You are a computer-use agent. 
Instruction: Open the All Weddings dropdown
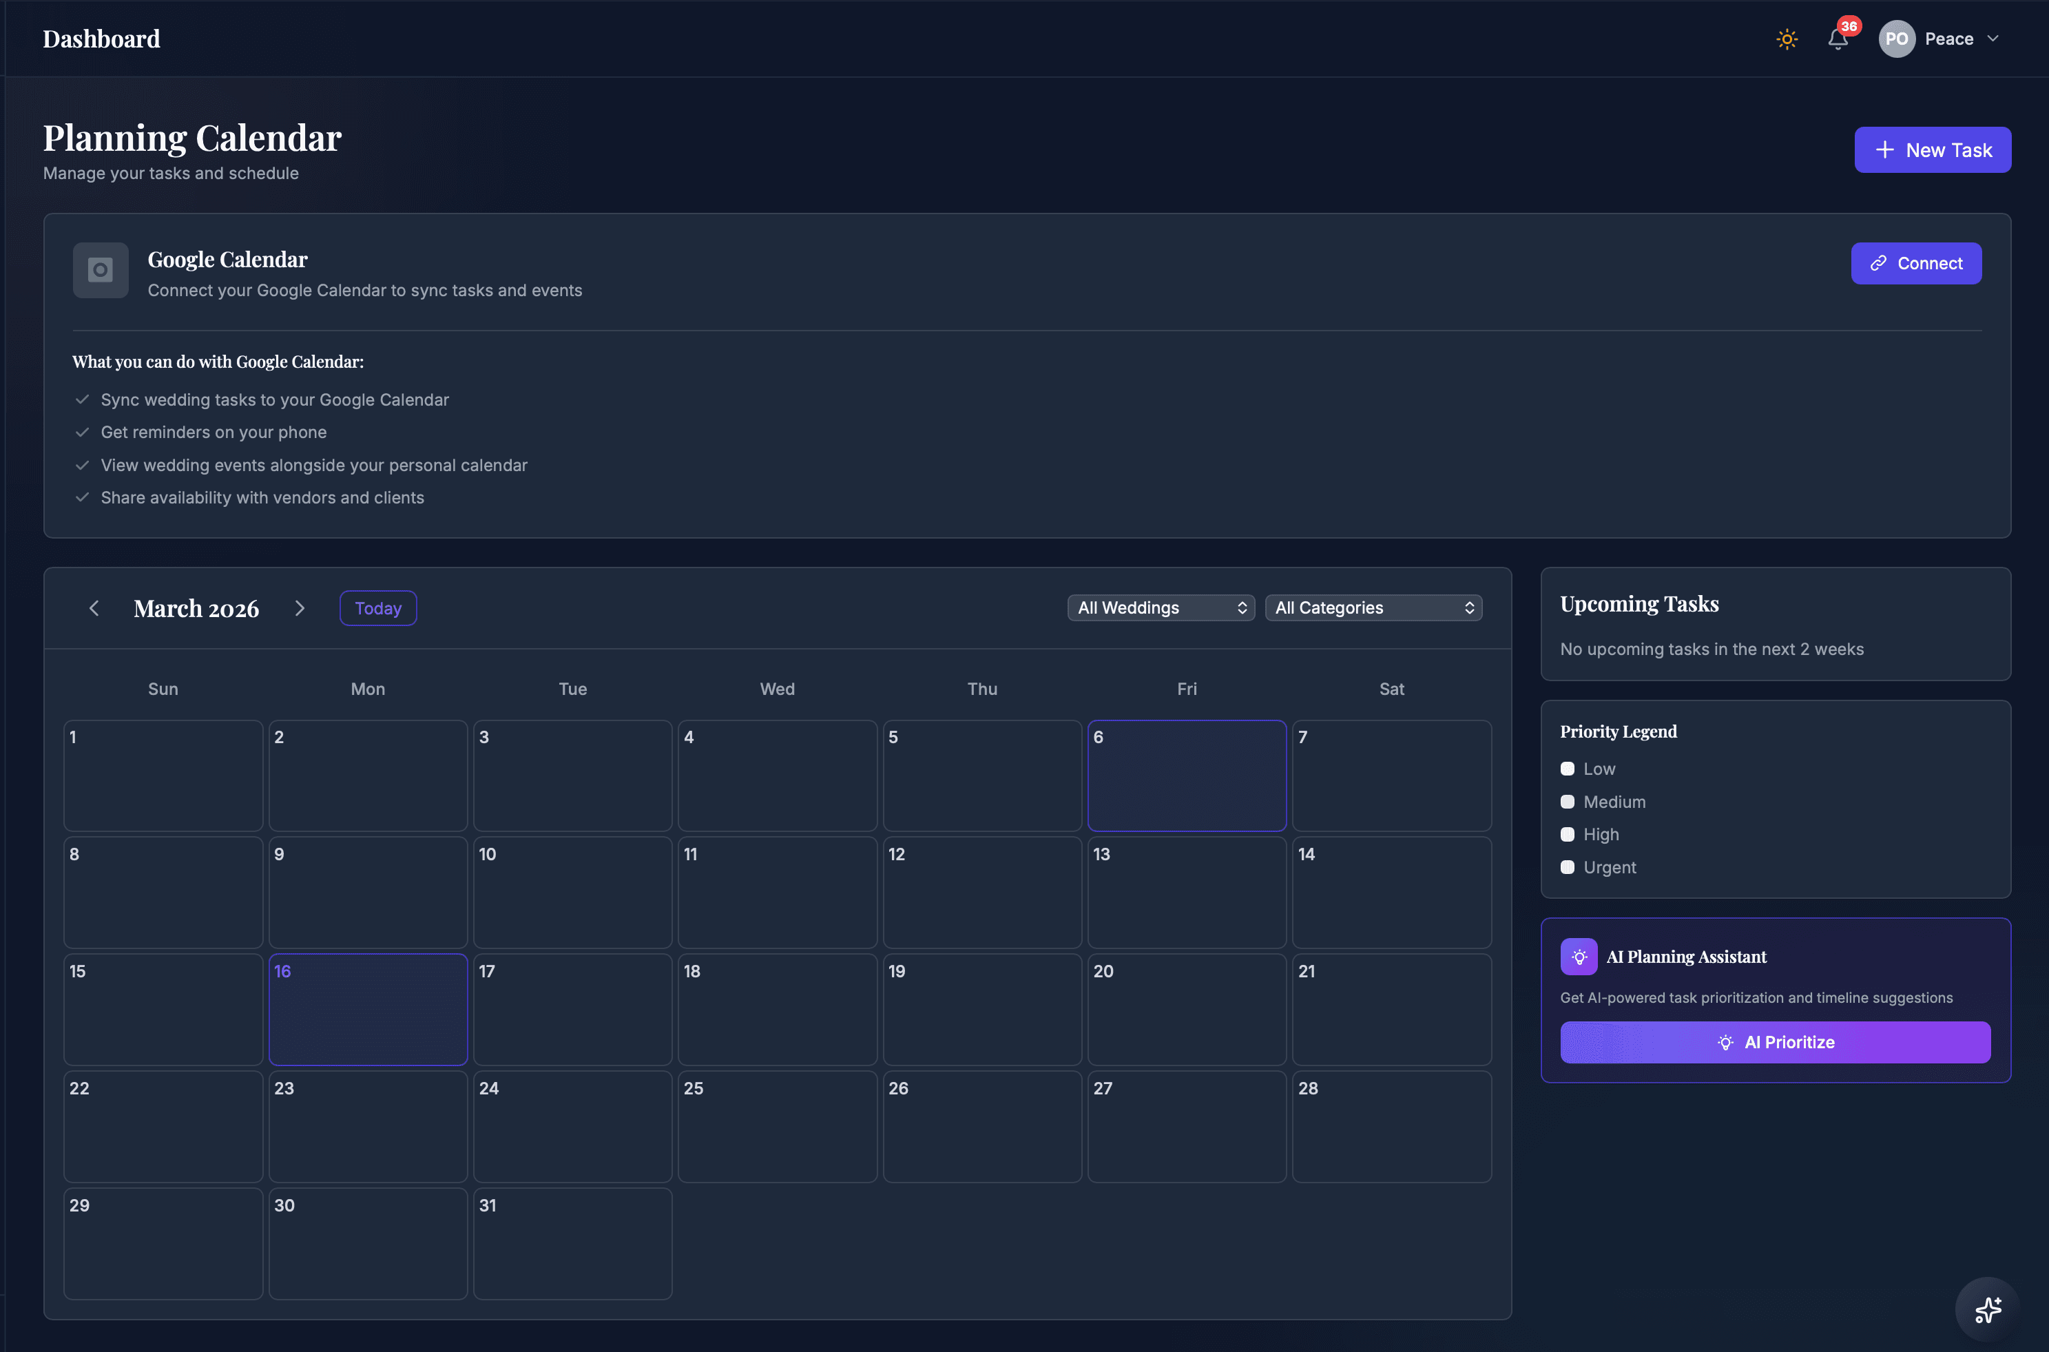pyautogui.click(x=1161, y=608)
